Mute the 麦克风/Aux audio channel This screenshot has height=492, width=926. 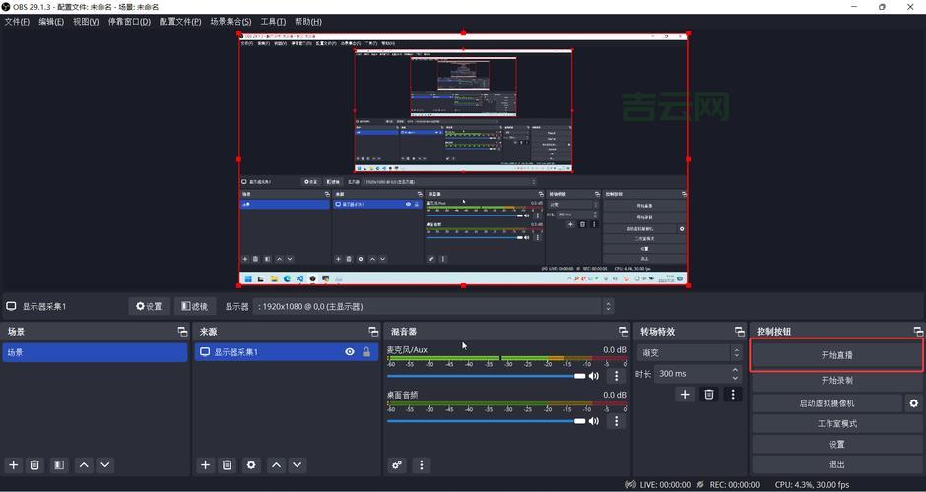(593, 376)
